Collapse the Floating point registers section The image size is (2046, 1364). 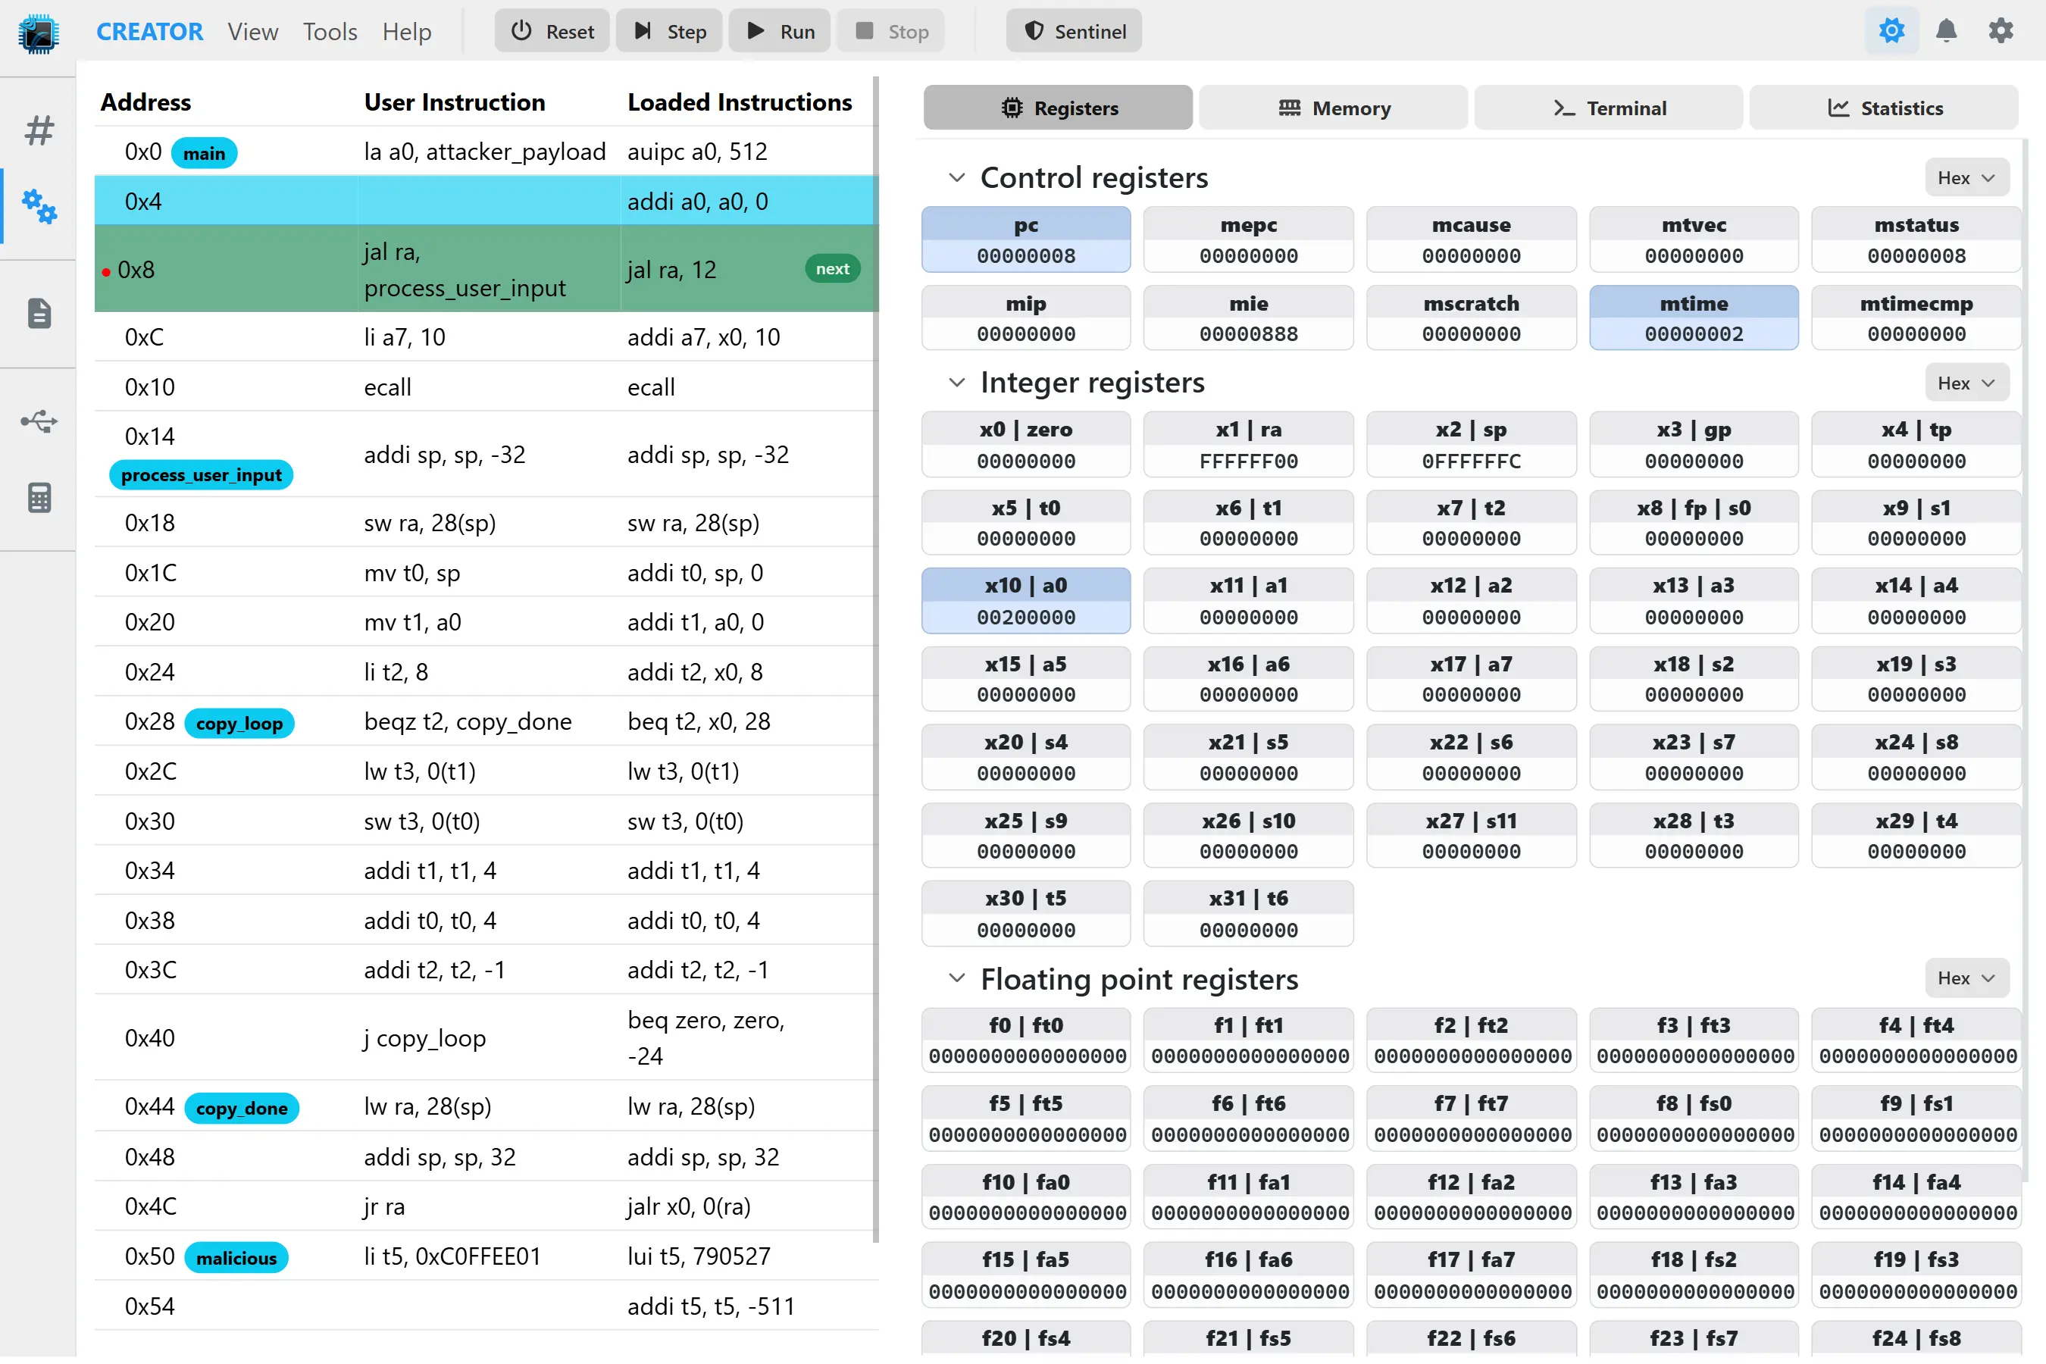(957, 978)
